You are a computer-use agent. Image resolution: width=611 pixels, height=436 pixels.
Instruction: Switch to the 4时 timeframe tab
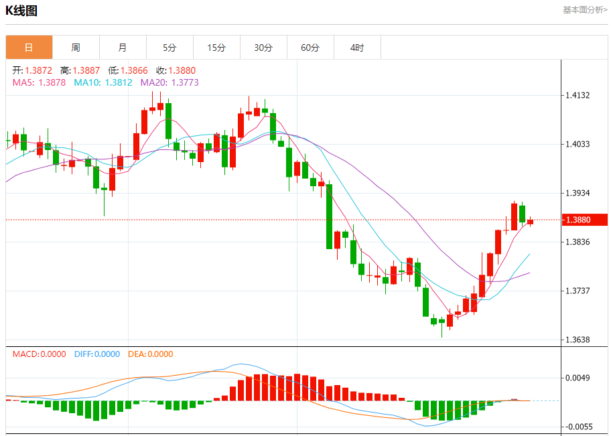(x=357, y=48)
